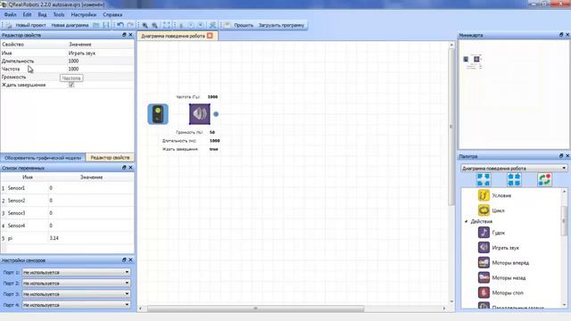Click Загрузить программу toolbar button

coord(281,25)
